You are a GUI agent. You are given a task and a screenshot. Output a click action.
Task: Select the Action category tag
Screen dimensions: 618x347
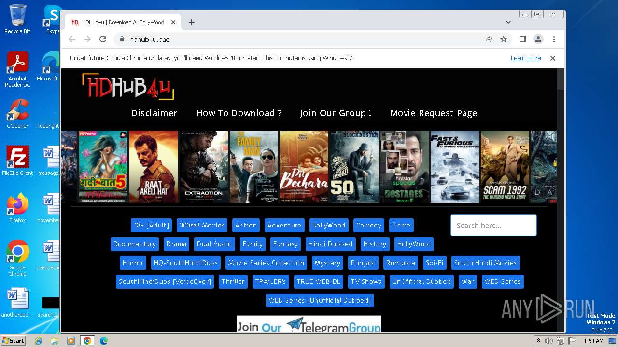(x=246, y=225)
